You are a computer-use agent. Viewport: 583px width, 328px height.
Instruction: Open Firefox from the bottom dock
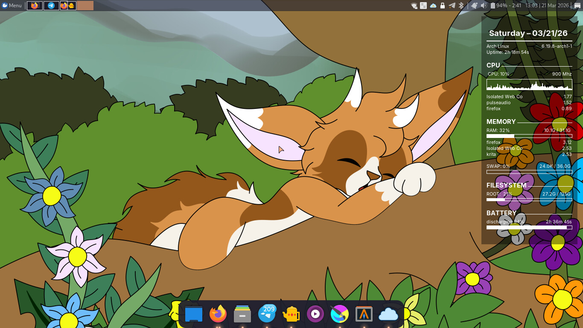(x=218, y=314)
